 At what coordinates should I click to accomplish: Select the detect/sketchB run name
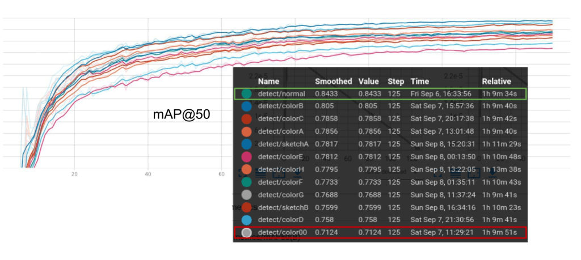[283, 207]
